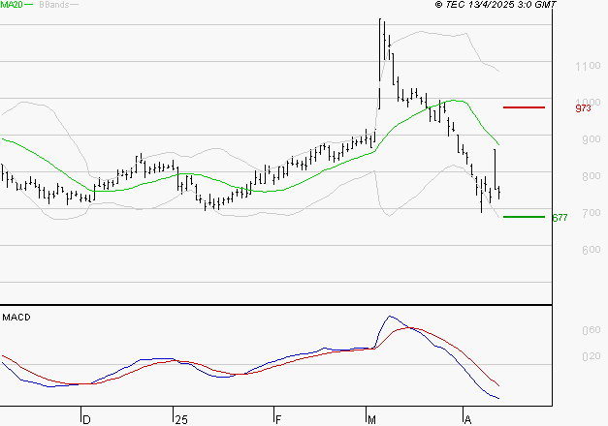Click the red resistance line at 973

click(525, 107)
